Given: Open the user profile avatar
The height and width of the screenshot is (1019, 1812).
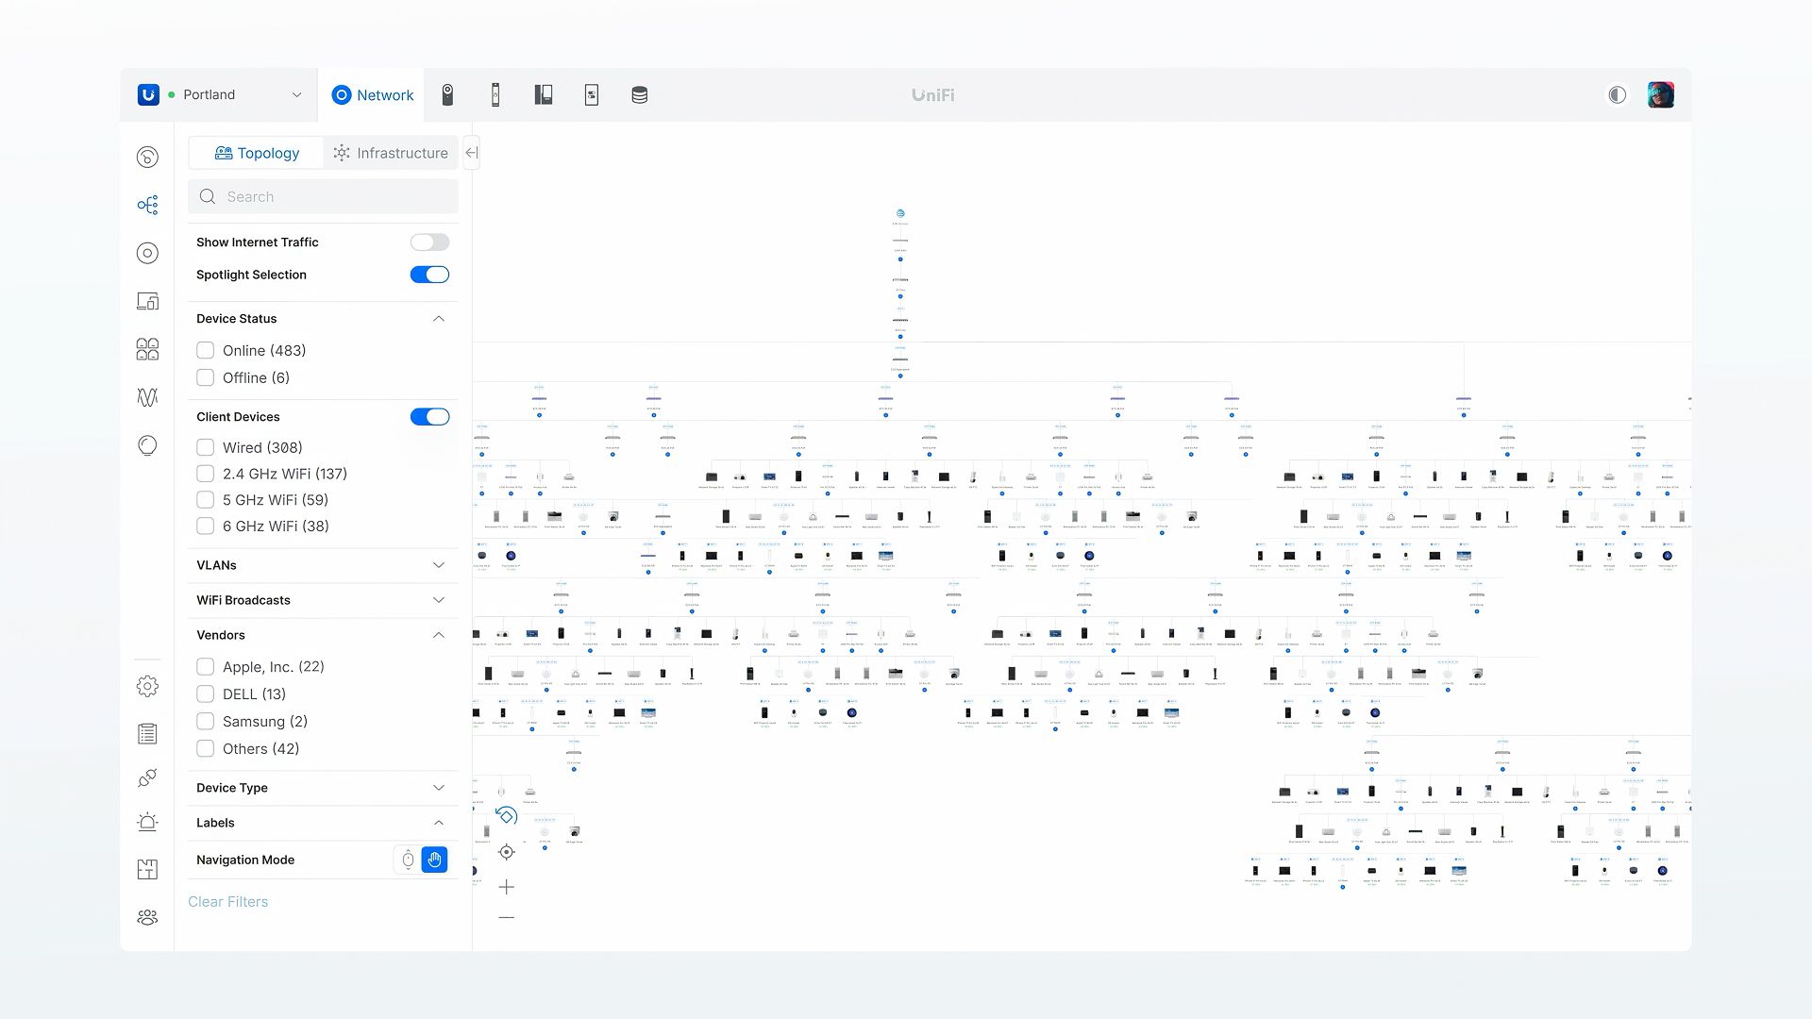Looking at the screenshot, I should [x=1660, y=94].
